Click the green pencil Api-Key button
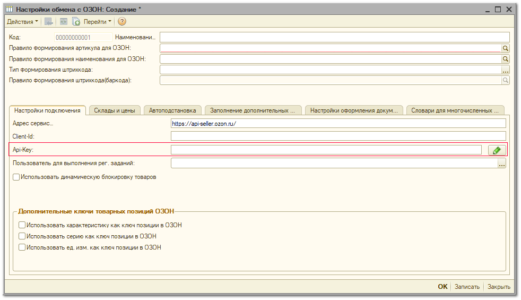 497,150
